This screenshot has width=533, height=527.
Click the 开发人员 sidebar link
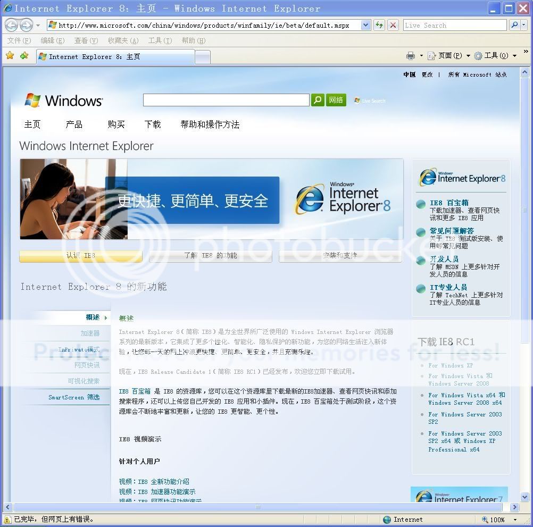(444, 260)
